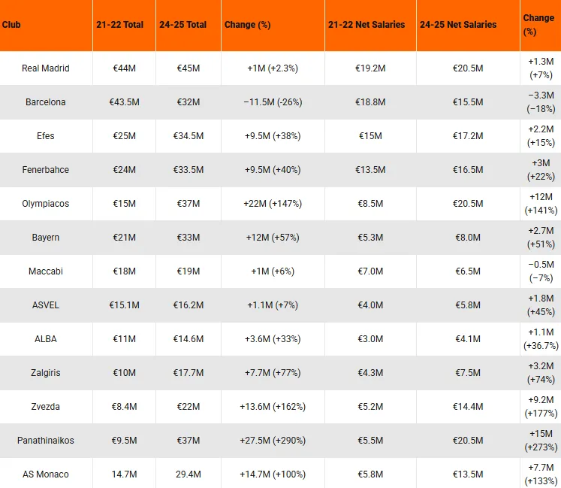Click the Zvezda club cell
The height and width of the screenshot is (488, 561).
click(46, 407)
